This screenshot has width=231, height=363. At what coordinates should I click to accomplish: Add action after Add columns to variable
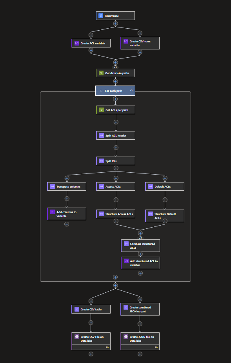pyautogui.click(x=67, y=224)
